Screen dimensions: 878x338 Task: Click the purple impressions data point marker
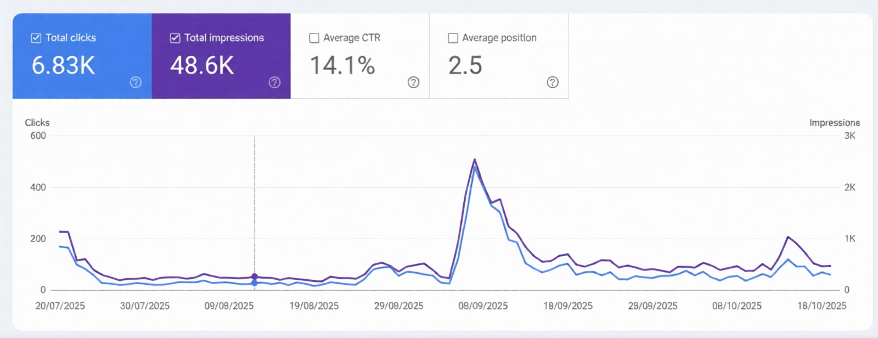255,277
